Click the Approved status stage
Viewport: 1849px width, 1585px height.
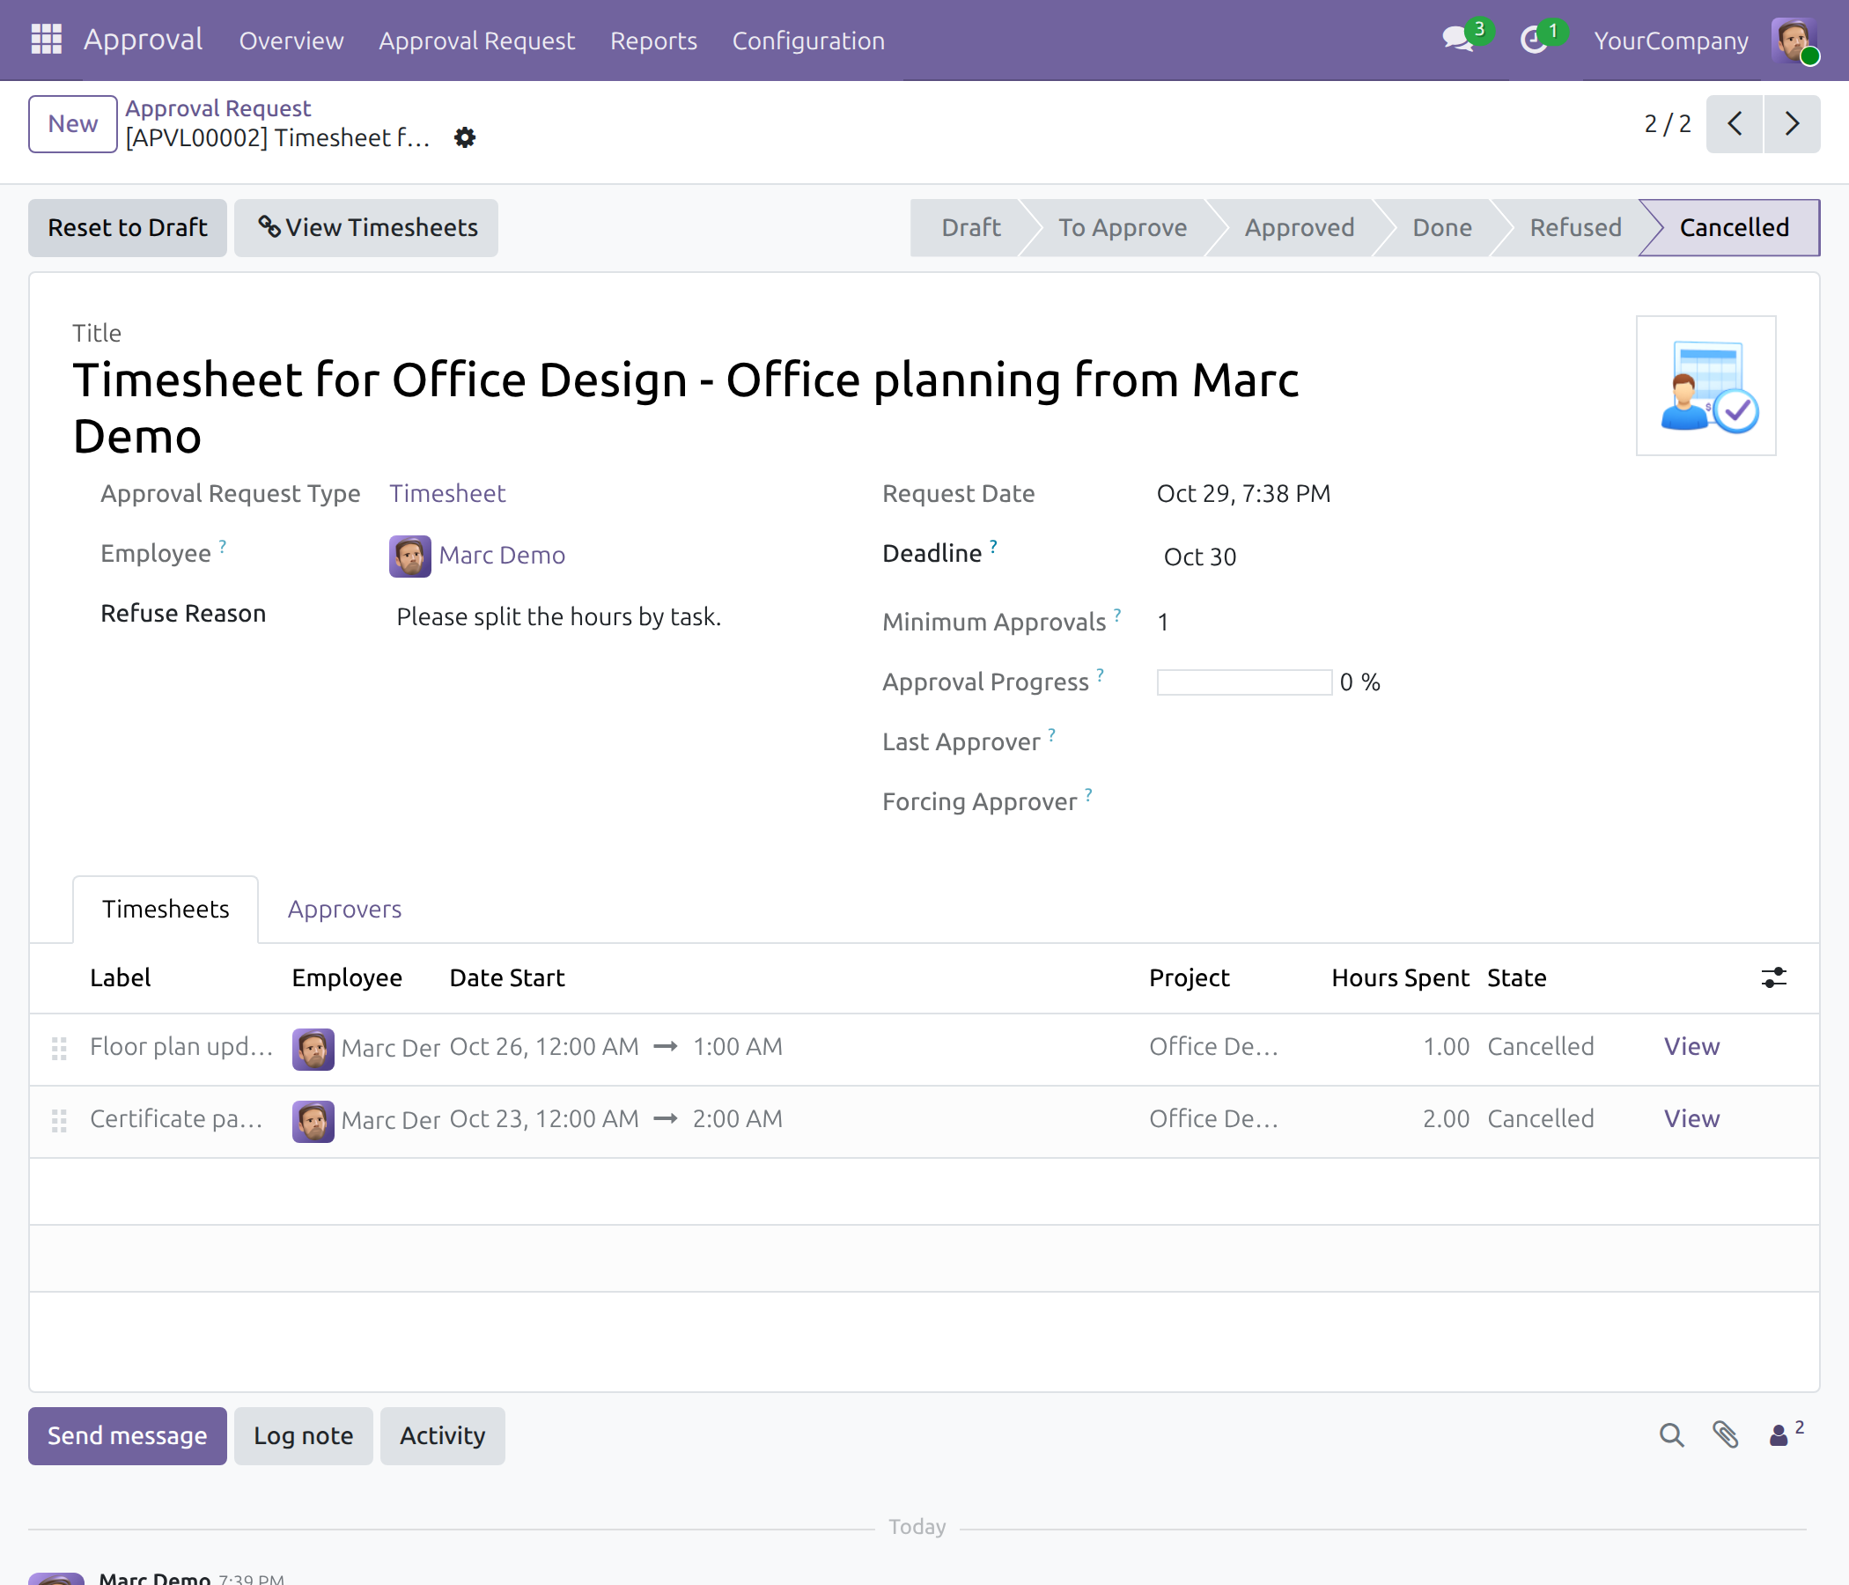(x=1300, y=227)
